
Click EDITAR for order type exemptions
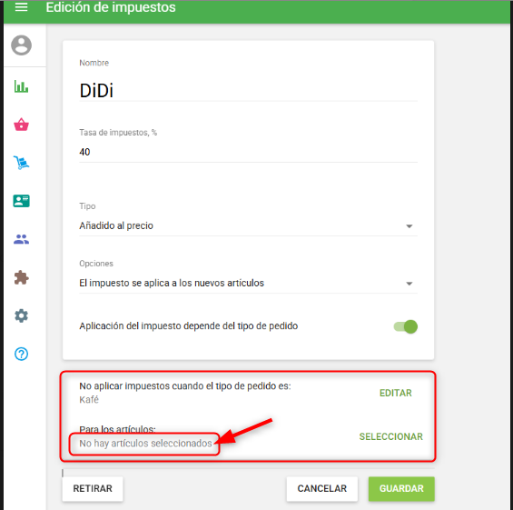coord(395,393)
